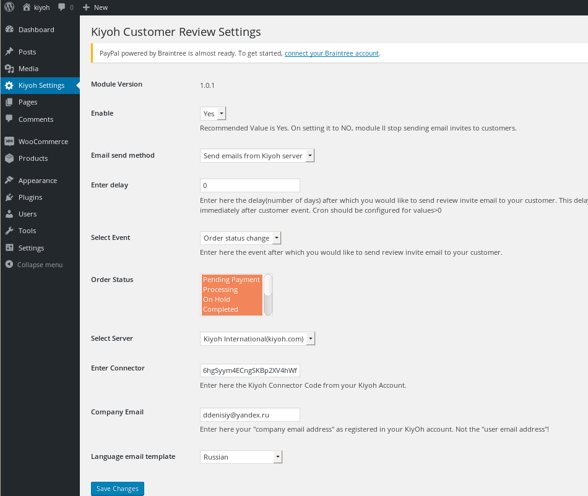Click the Users person icon

[9, 214]
